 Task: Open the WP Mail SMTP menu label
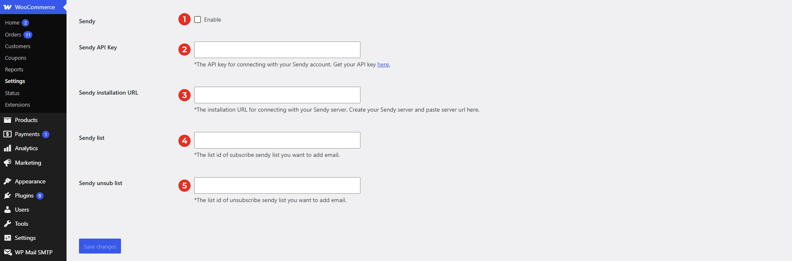click(34, 252)
